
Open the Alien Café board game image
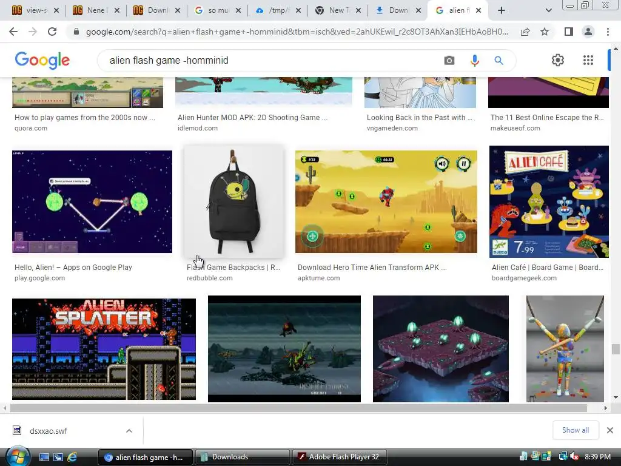pyautogui.click(x=549, y=201)
